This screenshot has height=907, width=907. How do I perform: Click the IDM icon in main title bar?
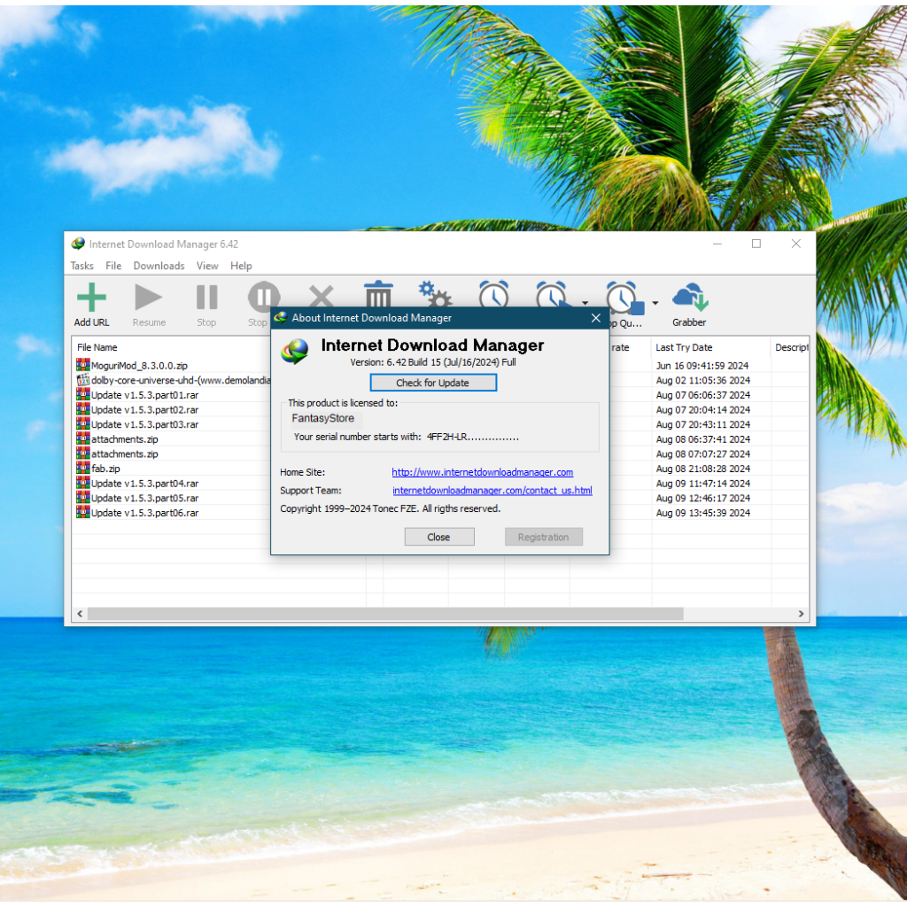pos(78,244)
